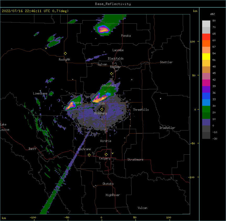Viewport: 226px width, 221px height.
Task: Click the Base_Reflectivity title text
Action: click(113, 4)
